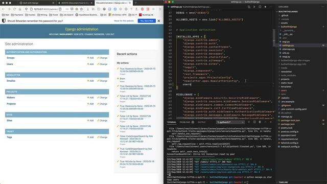Dismiss the Bitwarden notification bar
The height and width of the screenshot is (184, 327).
pos(159,21)
